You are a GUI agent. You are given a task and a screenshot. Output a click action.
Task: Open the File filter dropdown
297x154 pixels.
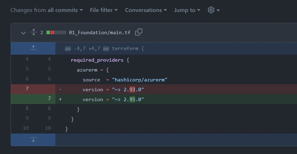click(x=104, y=10)
